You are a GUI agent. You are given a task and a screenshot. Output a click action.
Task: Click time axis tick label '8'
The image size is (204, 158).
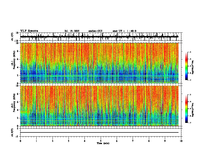(x=149, y=141)
